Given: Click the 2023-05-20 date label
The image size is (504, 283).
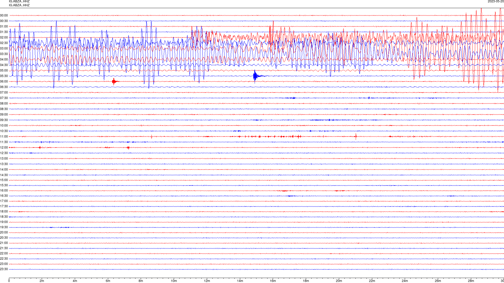Looking at the screenshot, I should coord(496,1).
